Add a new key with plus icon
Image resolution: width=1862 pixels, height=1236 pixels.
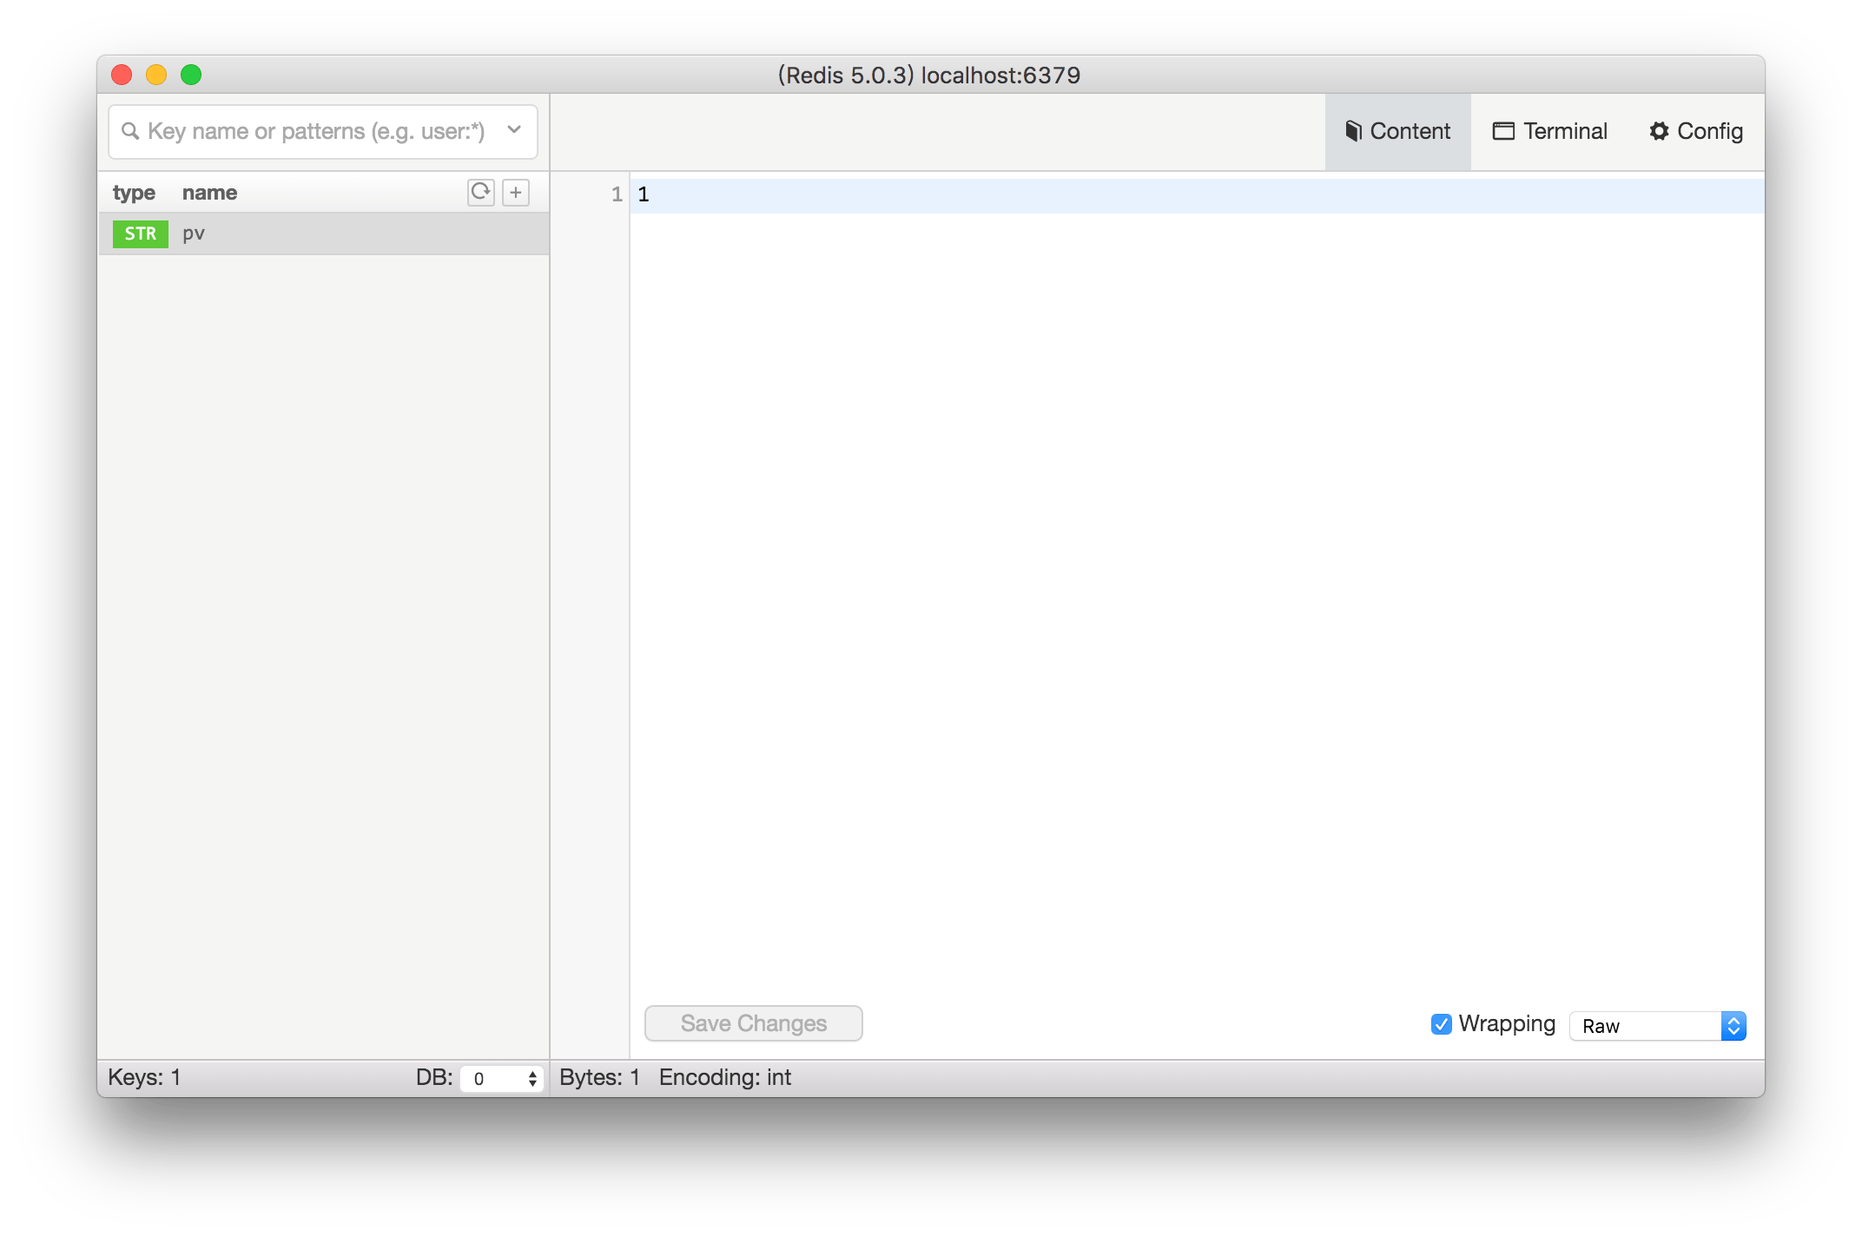[x=516, y=192]
